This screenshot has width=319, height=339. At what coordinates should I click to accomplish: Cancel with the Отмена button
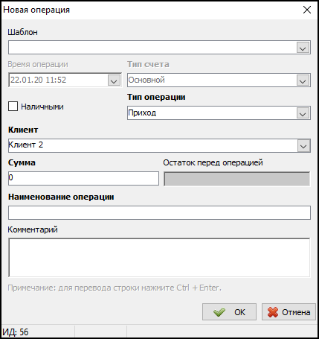pyautogui.click(x=289, y=312)
